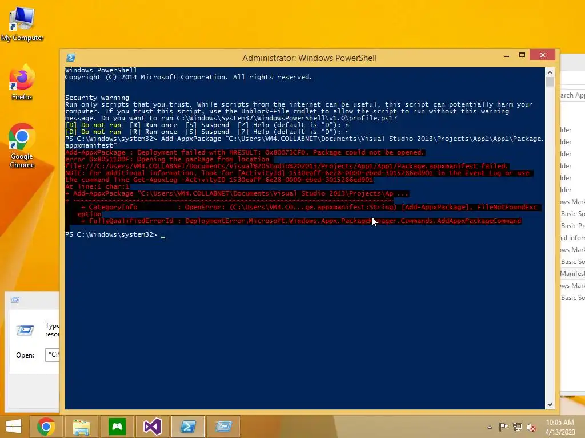
Task: Click the search box in background window
Action: 572,95
